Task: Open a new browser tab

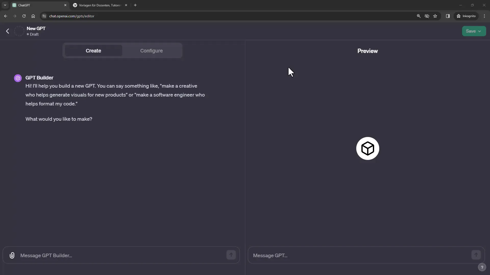Action: [x=135, y=5]
